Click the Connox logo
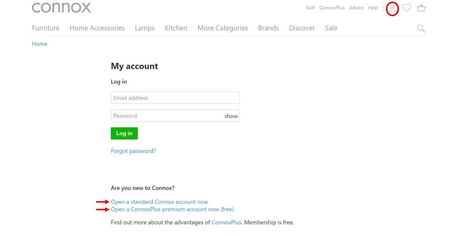Image resolution: width=459 pixels, height=236 pixels. pyautogui.click(x=62, y=7)
